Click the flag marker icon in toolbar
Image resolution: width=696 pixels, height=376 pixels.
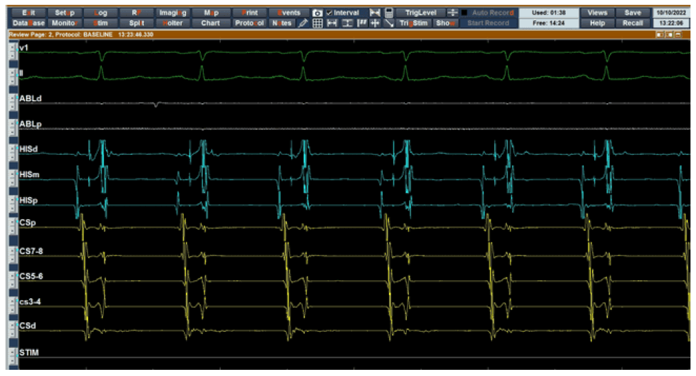point(361,23)
